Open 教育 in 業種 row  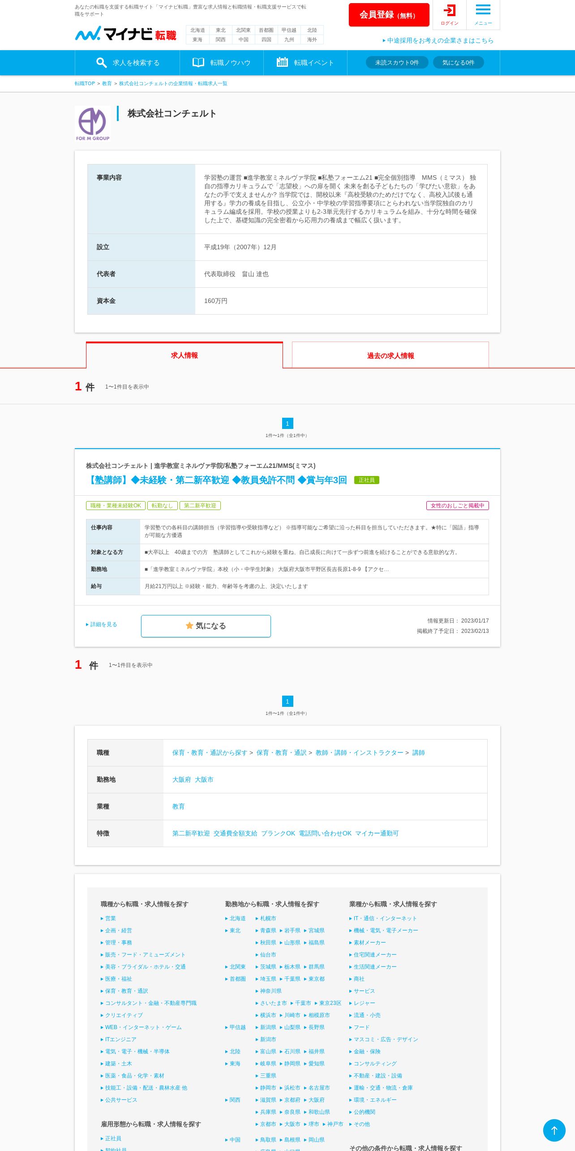pyautogui.click(x=178, y=806)
